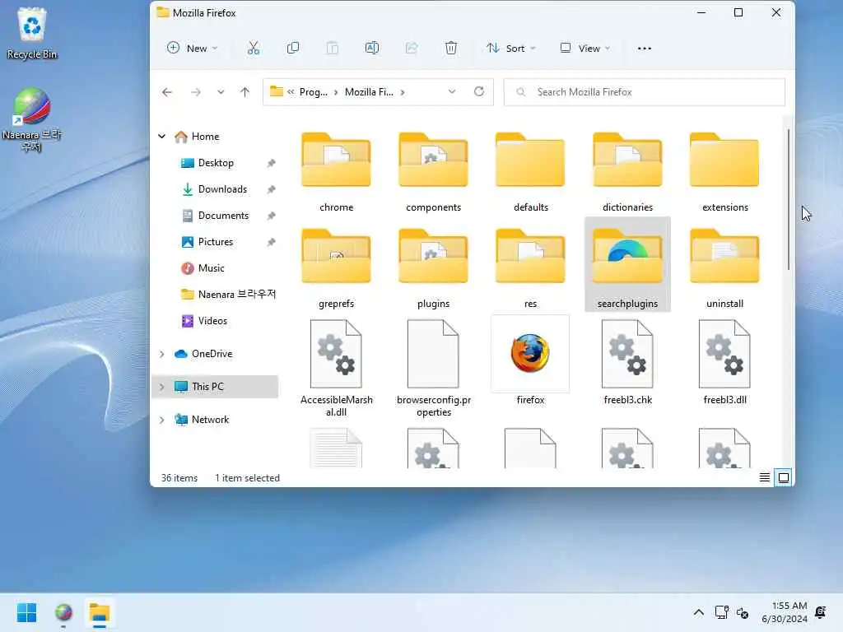Image resolution: width=843 pixels, height=632 pixels.
Task: Click the network status tray icon
Action: [721, 612]
